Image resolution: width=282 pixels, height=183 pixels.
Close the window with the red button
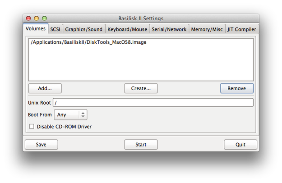click(x=28, y=18)
